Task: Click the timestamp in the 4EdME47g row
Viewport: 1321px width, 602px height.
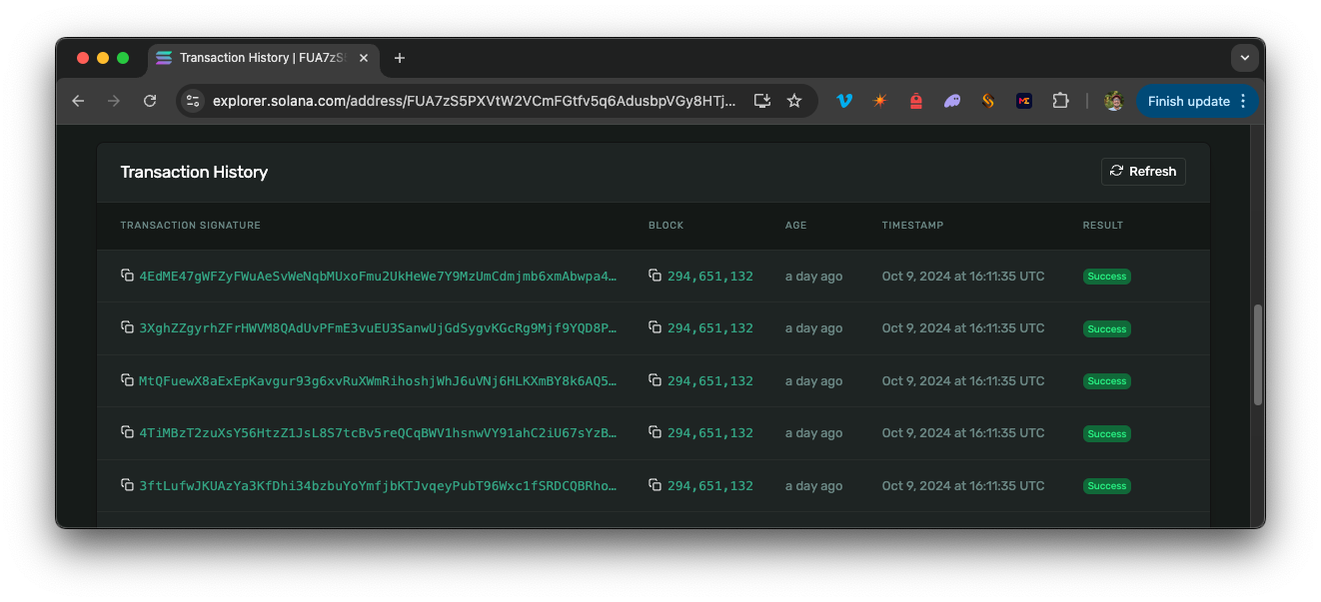Action: (x=963, y=277)
